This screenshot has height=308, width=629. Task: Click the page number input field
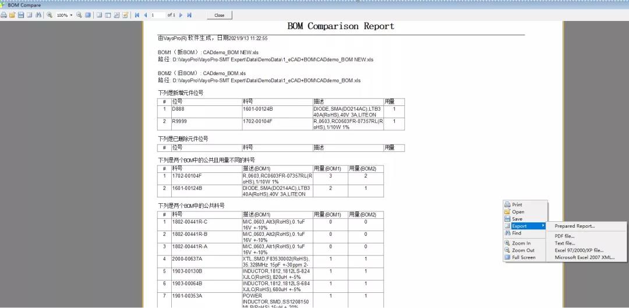[x=158, y=15]
